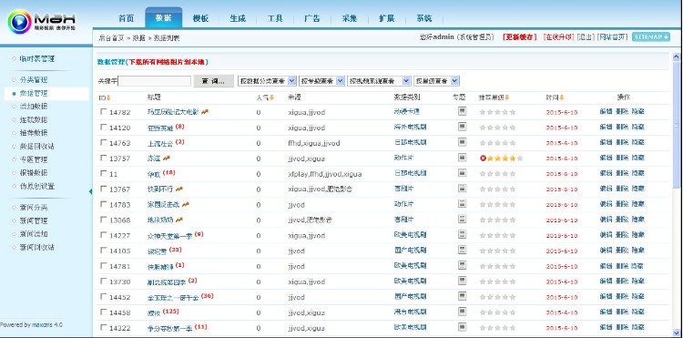Open topic icon for row 14782

tap(462, 111)
